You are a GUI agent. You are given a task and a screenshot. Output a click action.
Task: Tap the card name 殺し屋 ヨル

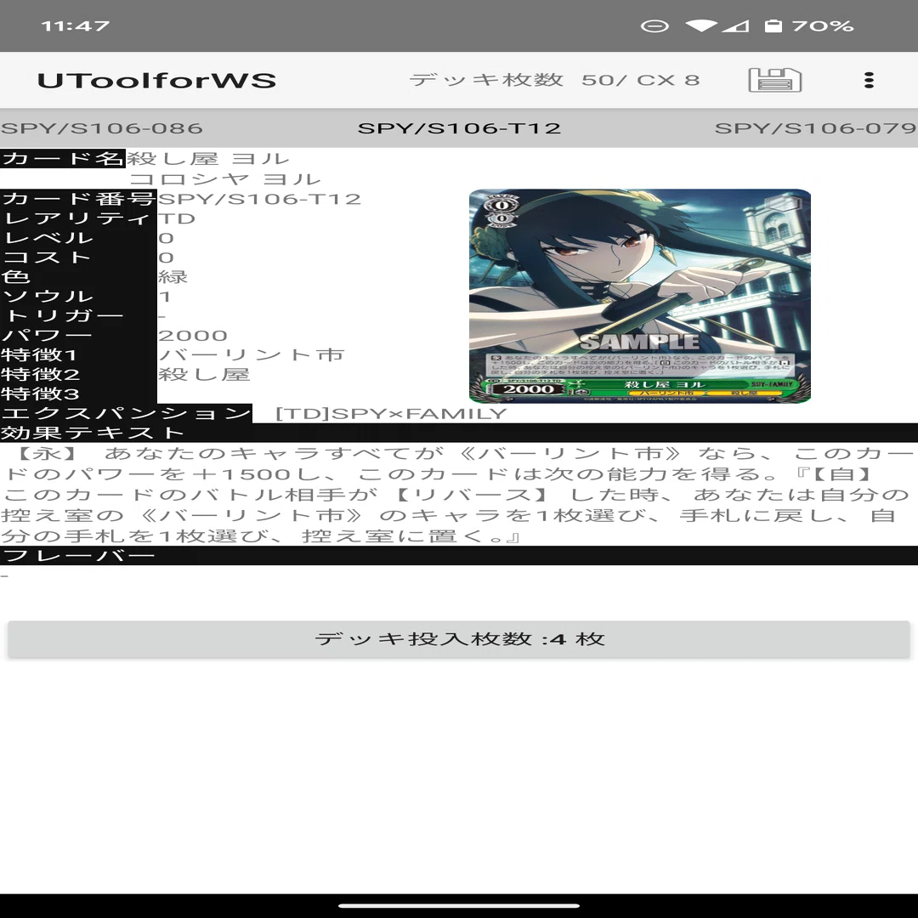click(x=208, y=159)
